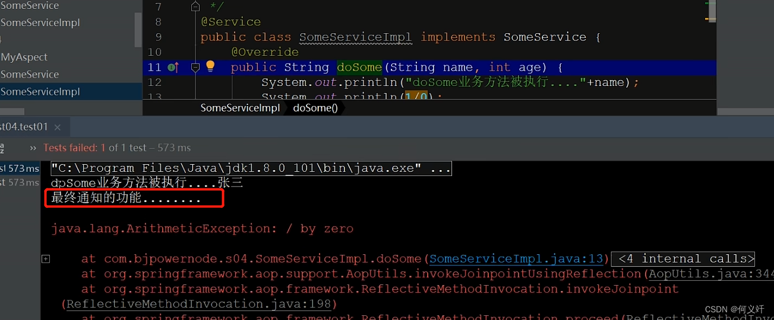Open the AopUtils.java:344 stack trace link
Screen dimensions: 774x320
pos(711,274)
